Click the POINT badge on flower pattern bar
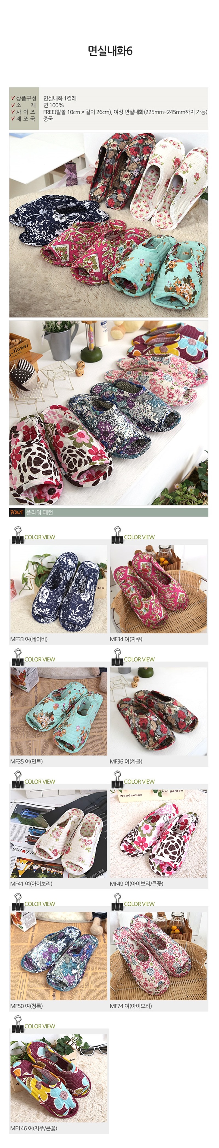 pos(17,512)
